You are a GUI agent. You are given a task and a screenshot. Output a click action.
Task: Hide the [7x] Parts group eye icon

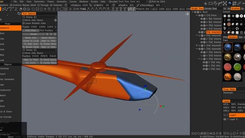tap(199, 15)
